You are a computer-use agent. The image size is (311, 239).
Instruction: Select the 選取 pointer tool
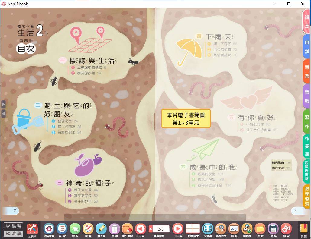tap(75, 231)
